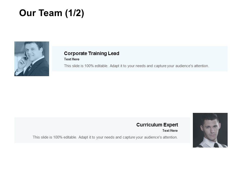Click the black tie in the right photo

pos(216,145)
